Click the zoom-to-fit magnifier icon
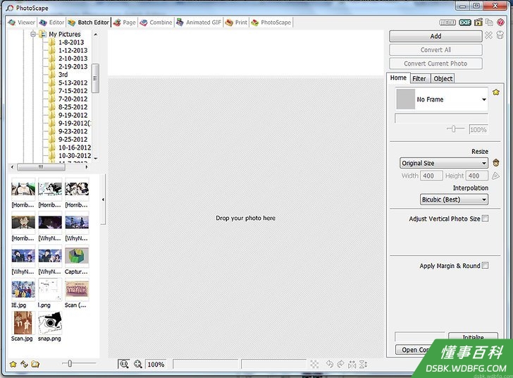This screenshot has width=513, height=378. tap(123, 364)
